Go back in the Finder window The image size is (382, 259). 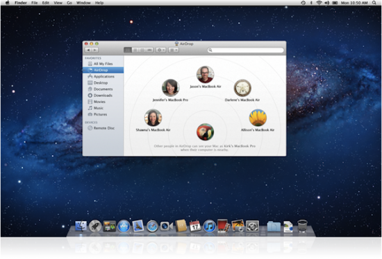click(x=88, y=50)
